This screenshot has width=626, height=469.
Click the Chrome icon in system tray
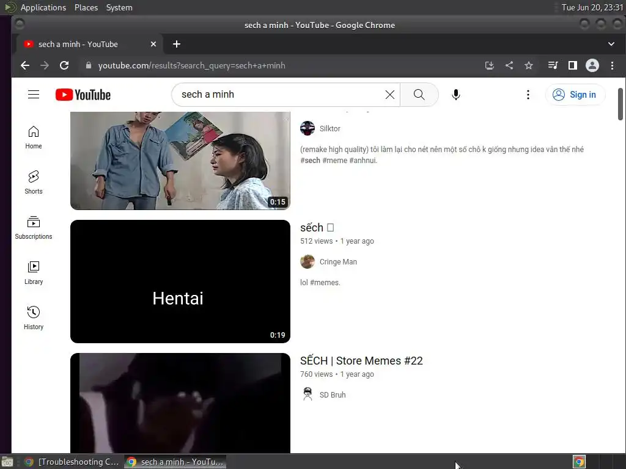[579, 462]
